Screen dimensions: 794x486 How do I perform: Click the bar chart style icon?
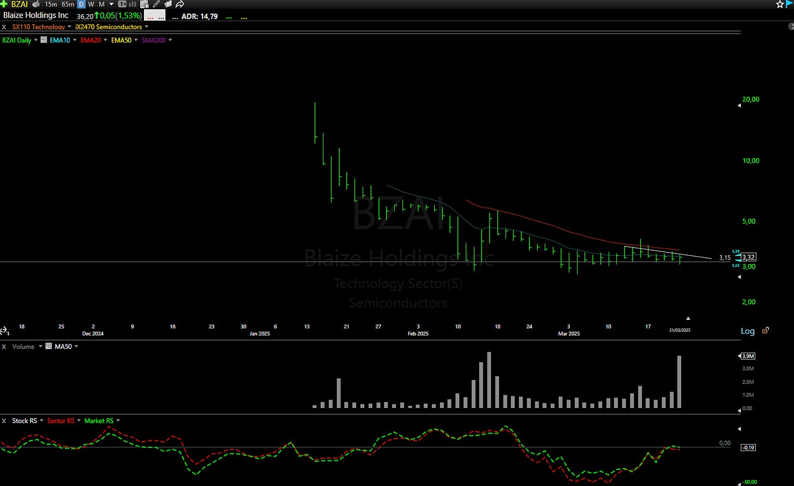click(x=133, y=4)
